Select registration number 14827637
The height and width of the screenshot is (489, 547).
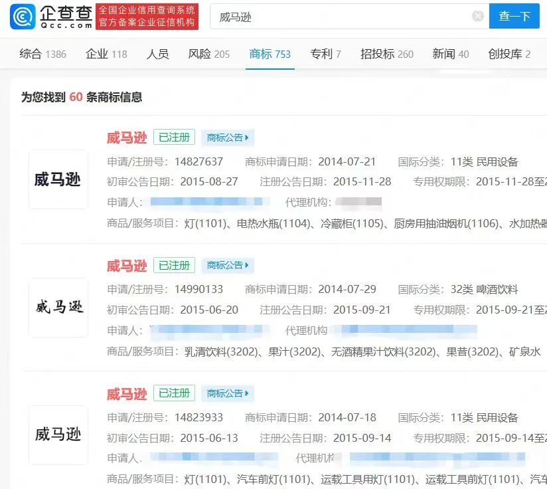(x=198, y=162)
